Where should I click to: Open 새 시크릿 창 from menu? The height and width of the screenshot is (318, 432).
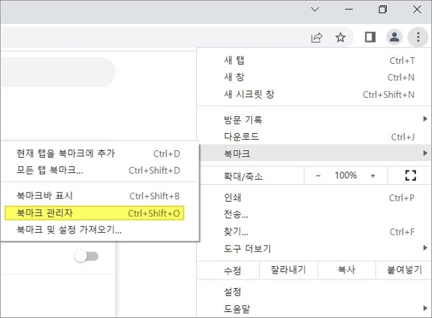pos(314,94)
